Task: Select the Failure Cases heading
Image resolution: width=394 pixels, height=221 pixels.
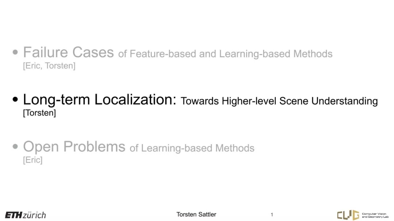Action: point(68,52)
